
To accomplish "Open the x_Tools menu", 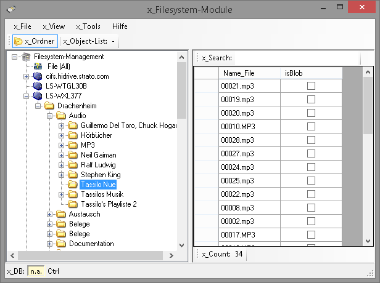I will (88, 26).
